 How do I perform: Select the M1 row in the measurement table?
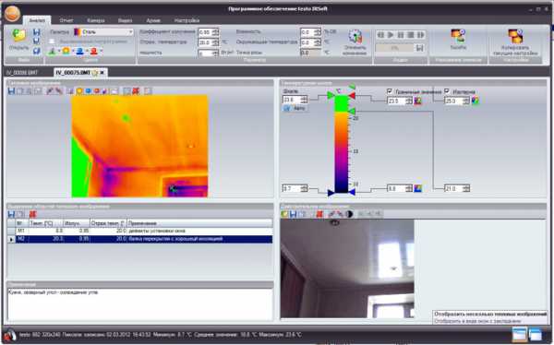(x=139, y=231)
